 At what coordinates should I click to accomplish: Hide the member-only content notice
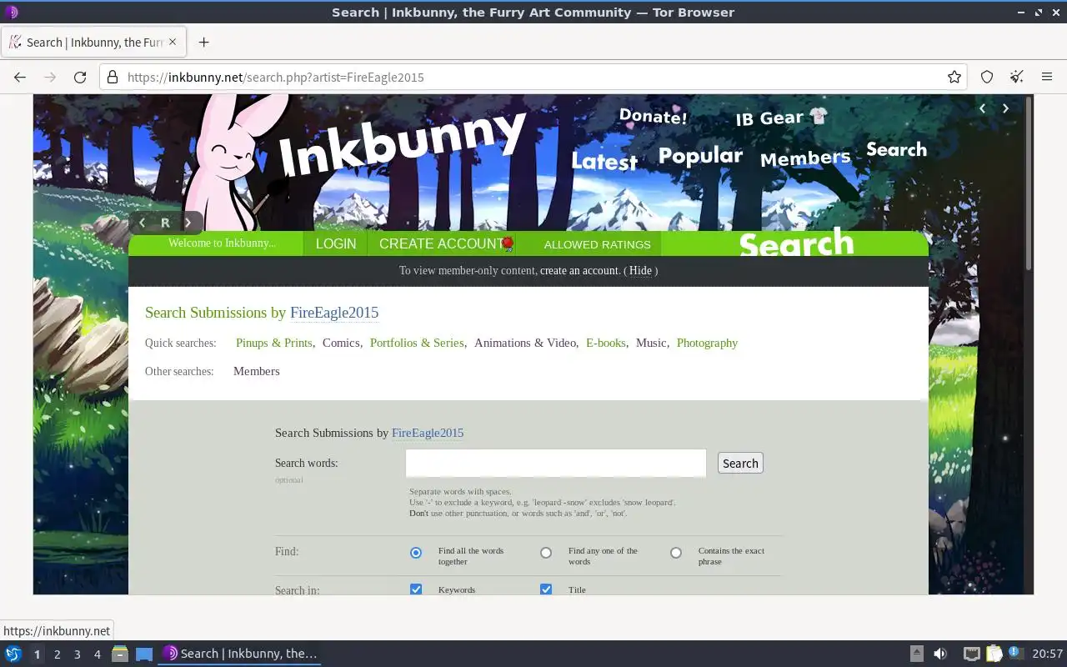point(640,270)
